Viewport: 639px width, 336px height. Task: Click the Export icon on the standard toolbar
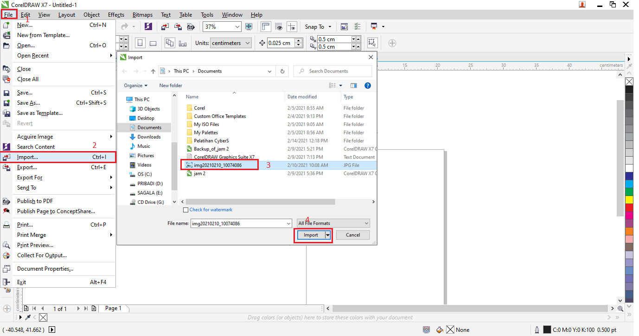(178, 26)
